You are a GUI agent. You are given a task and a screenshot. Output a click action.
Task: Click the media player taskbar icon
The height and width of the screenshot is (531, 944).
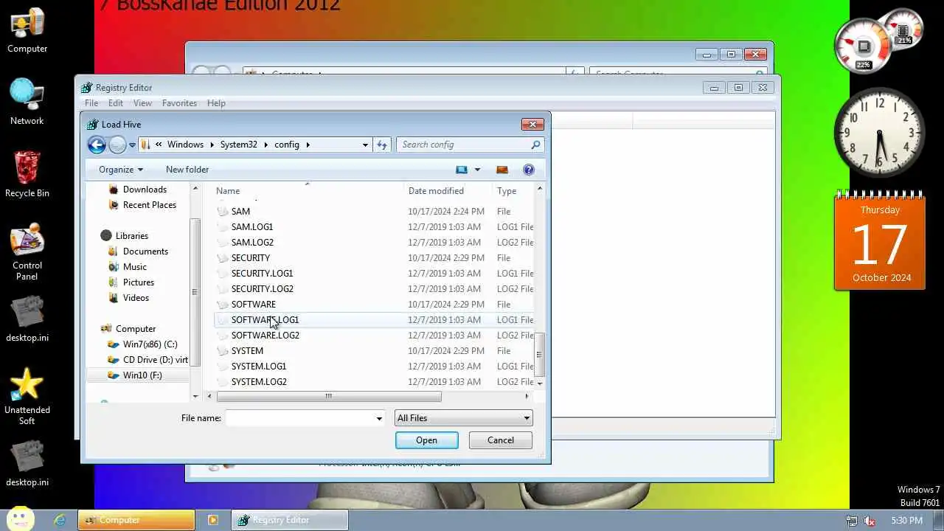coord(212,520)
